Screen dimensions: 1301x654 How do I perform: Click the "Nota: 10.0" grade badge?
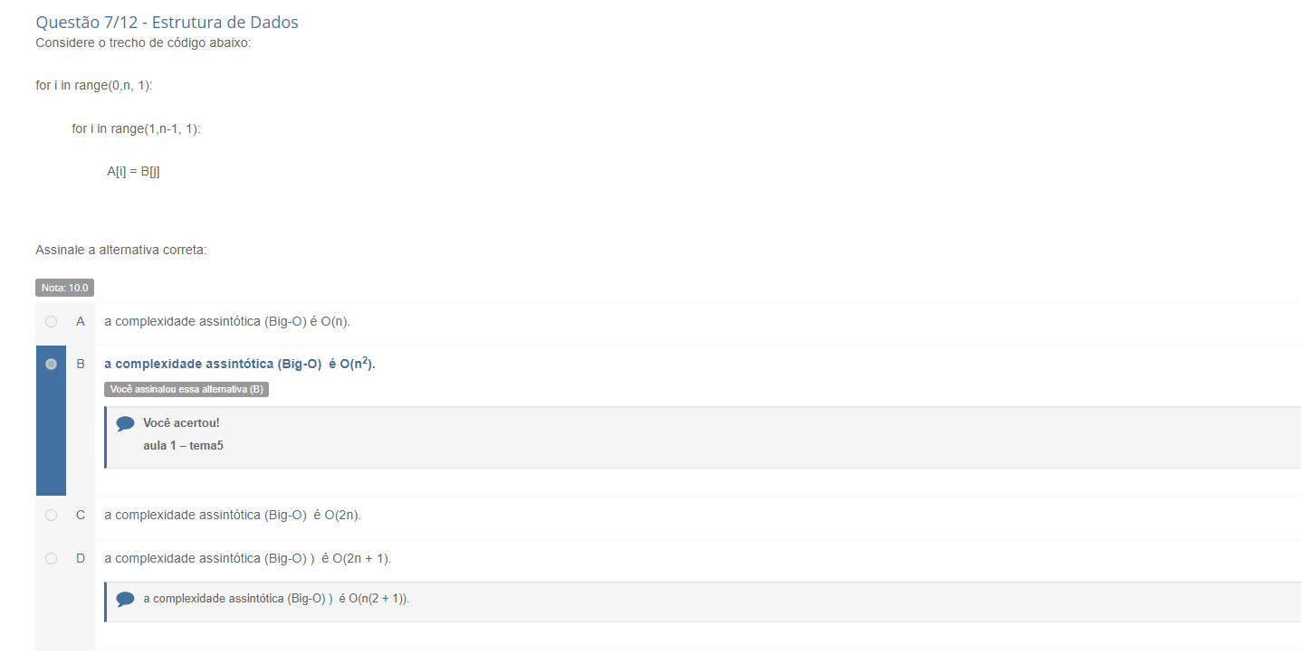[64, 288]
